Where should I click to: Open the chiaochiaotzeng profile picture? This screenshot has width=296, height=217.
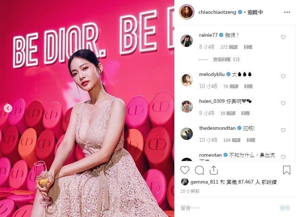187,12
